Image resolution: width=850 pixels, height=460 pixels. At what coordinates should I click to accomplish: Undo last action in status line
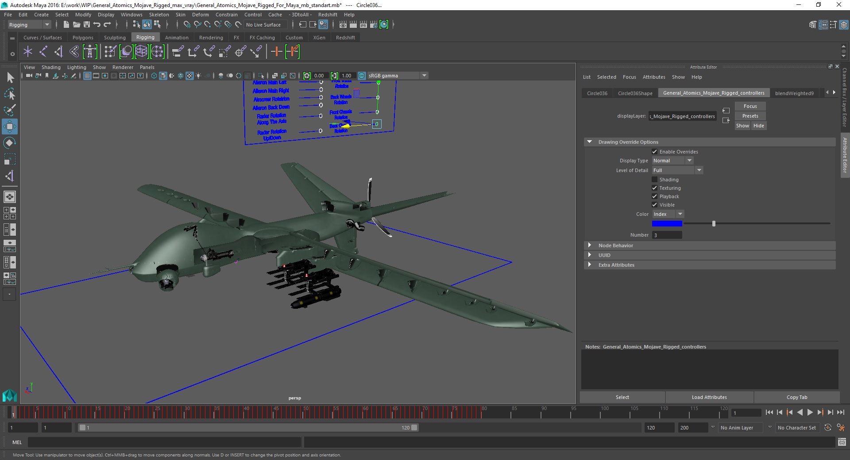click(97, 25)
